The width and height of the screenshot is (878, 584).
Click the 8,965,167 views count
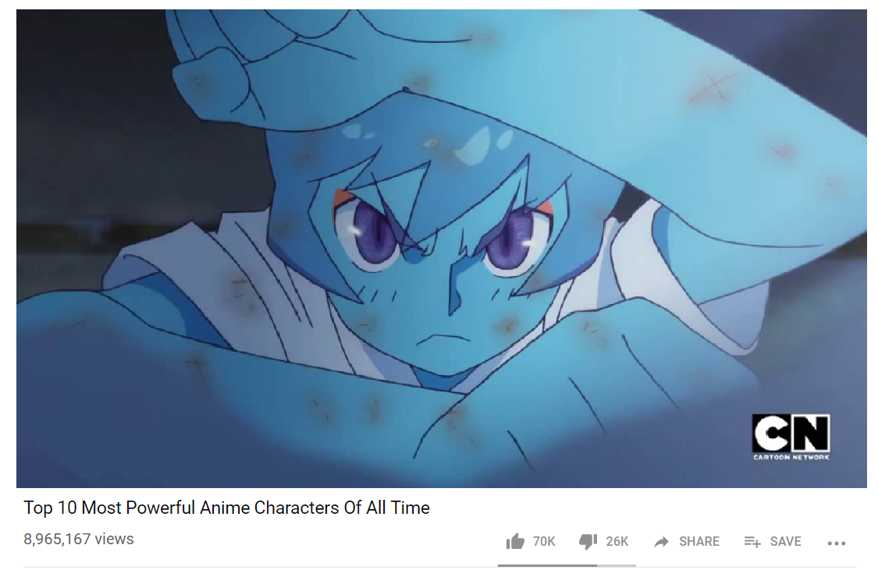pyautogui.click(x=78, y=539)
